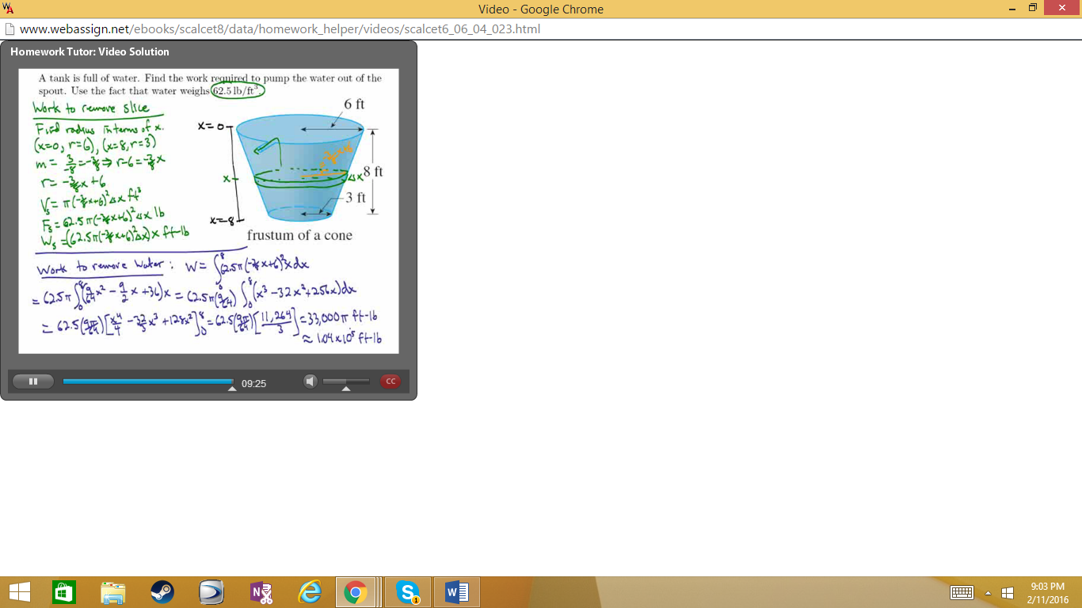Pause the video solution playback
1082x608 pixels.
click(33, 382)
